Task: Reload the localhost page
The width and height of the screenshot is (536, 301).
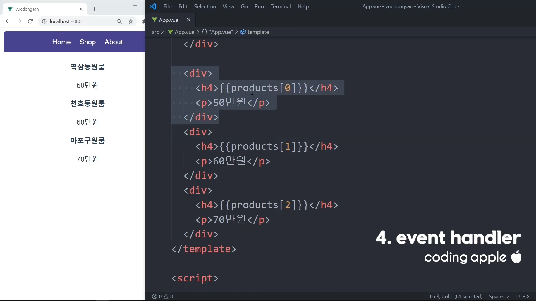Action: 30,21
